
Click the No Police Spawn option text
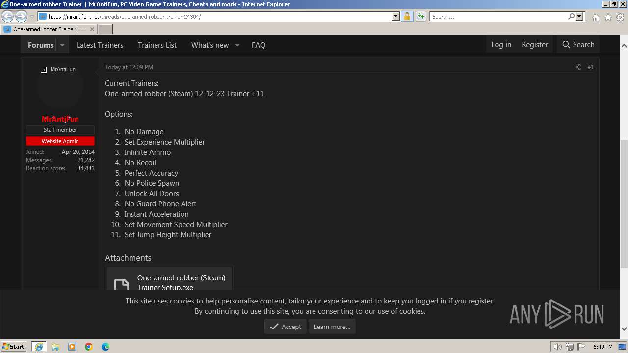[152, 183]
